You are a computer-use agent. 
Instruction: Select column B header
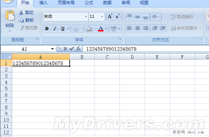pos(82,57)
